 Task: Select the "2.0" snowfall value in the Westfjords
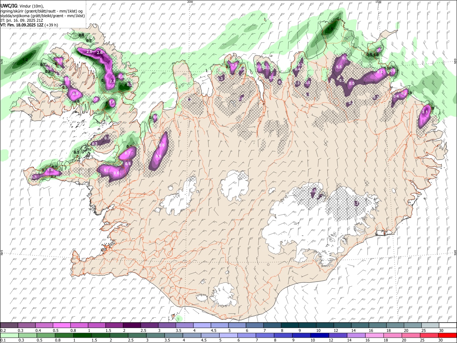89,52
